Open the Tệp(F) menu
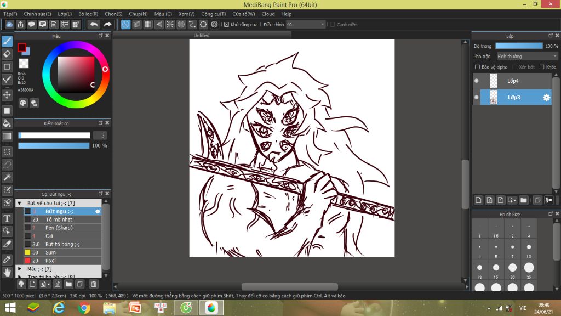This screenshot has height=316, width=561. pyautogui.click(x=10, y=14)
